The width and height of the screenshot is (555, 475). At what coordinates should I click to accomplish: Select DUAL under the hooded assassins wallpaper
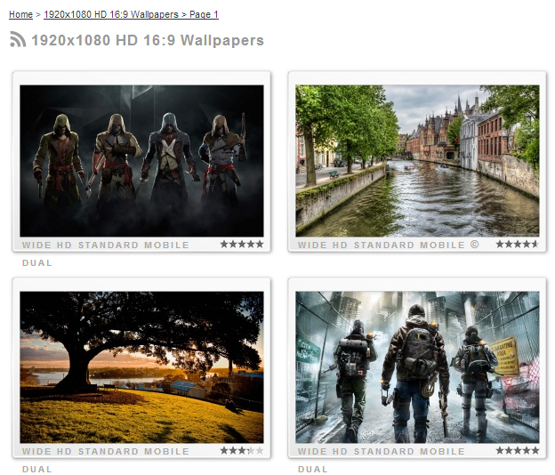[37, 263]
